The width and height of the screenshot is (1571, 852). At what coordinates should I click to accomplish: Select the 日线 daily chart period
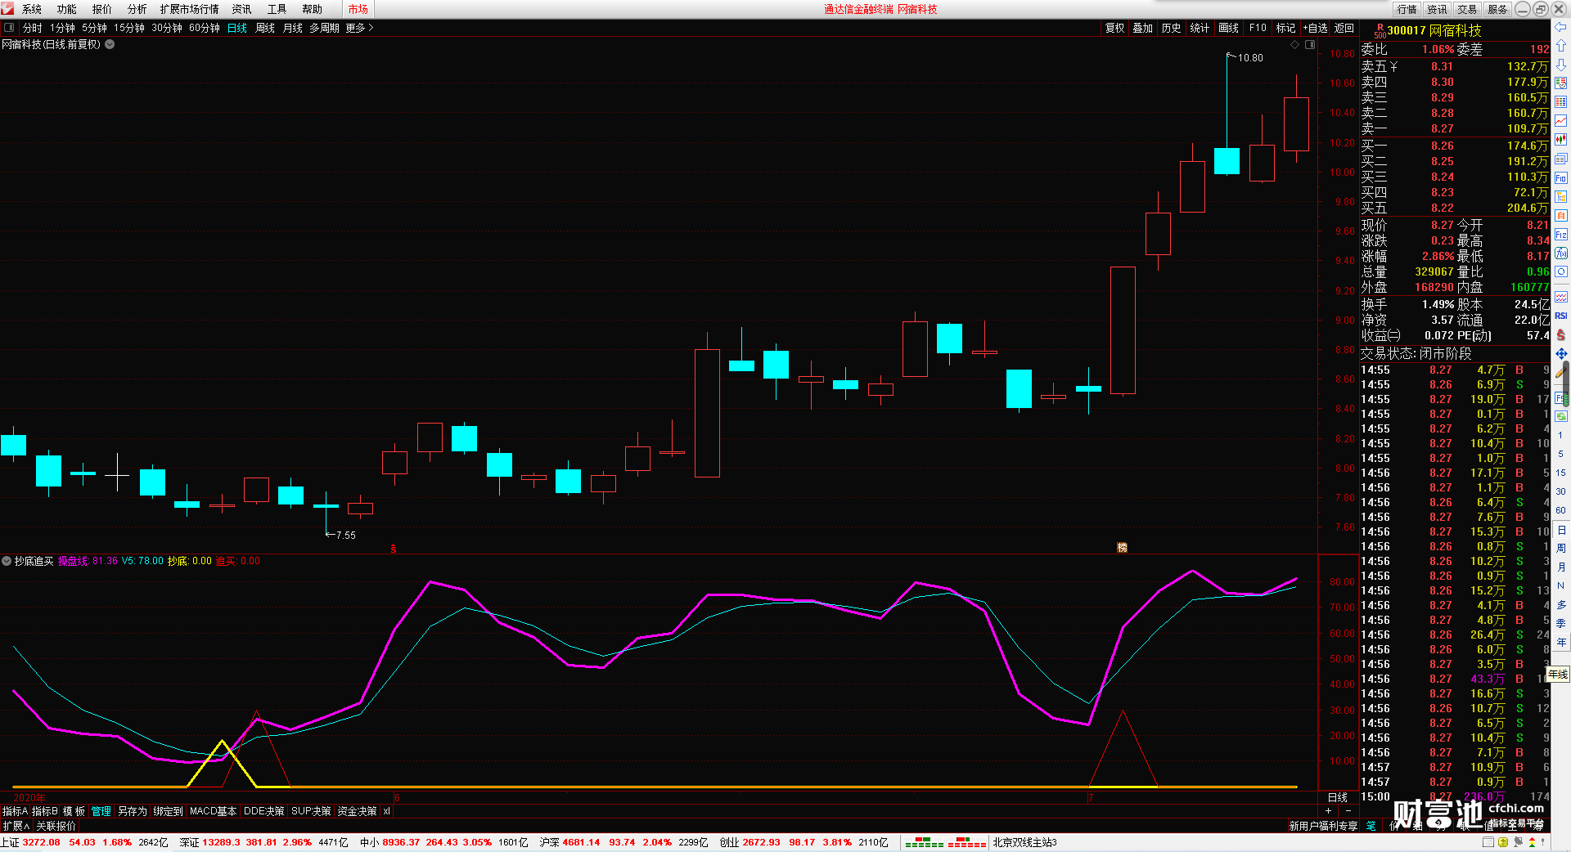pos(237,28)
